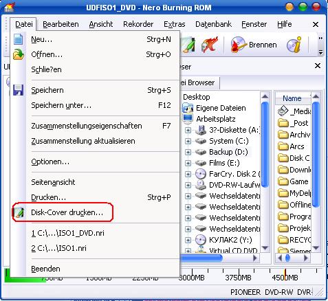This screenshot has height=301, width=328.
Task: Select Speichern menu entry
Action: coord(95,90)
